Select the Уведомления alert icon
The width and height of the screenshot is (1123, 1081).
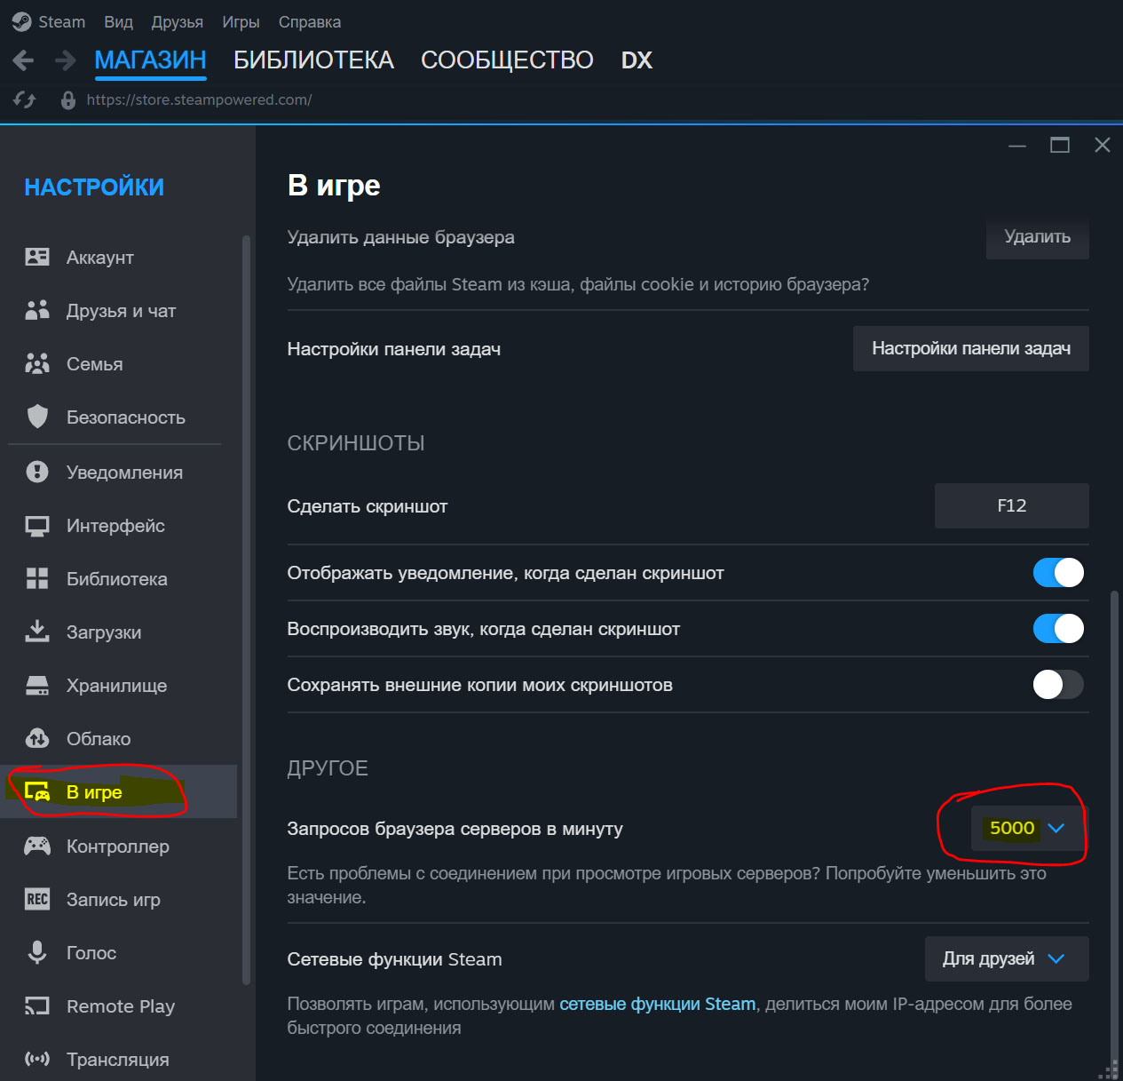[x=37, y=472]
